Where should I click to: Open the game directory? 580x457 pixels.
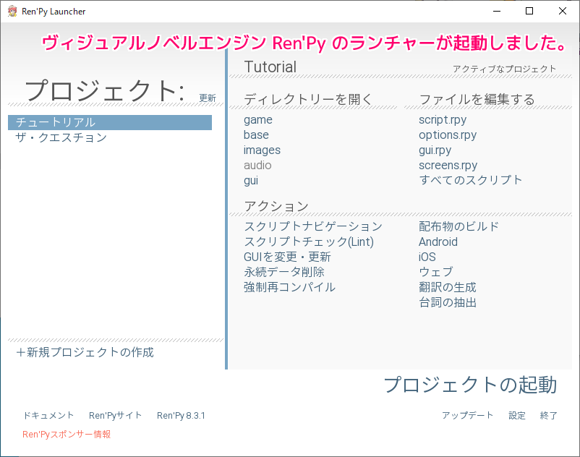click(x=258, y=120)
